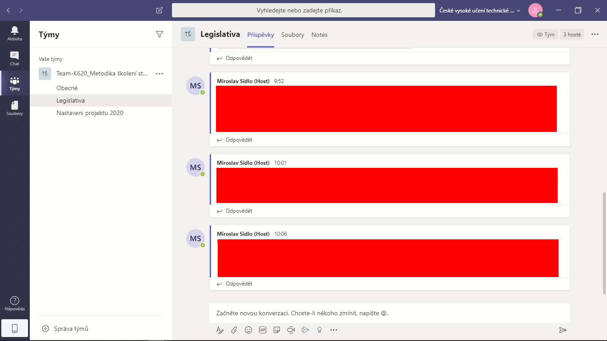Insert a GIF using the GIF icon

263,330
